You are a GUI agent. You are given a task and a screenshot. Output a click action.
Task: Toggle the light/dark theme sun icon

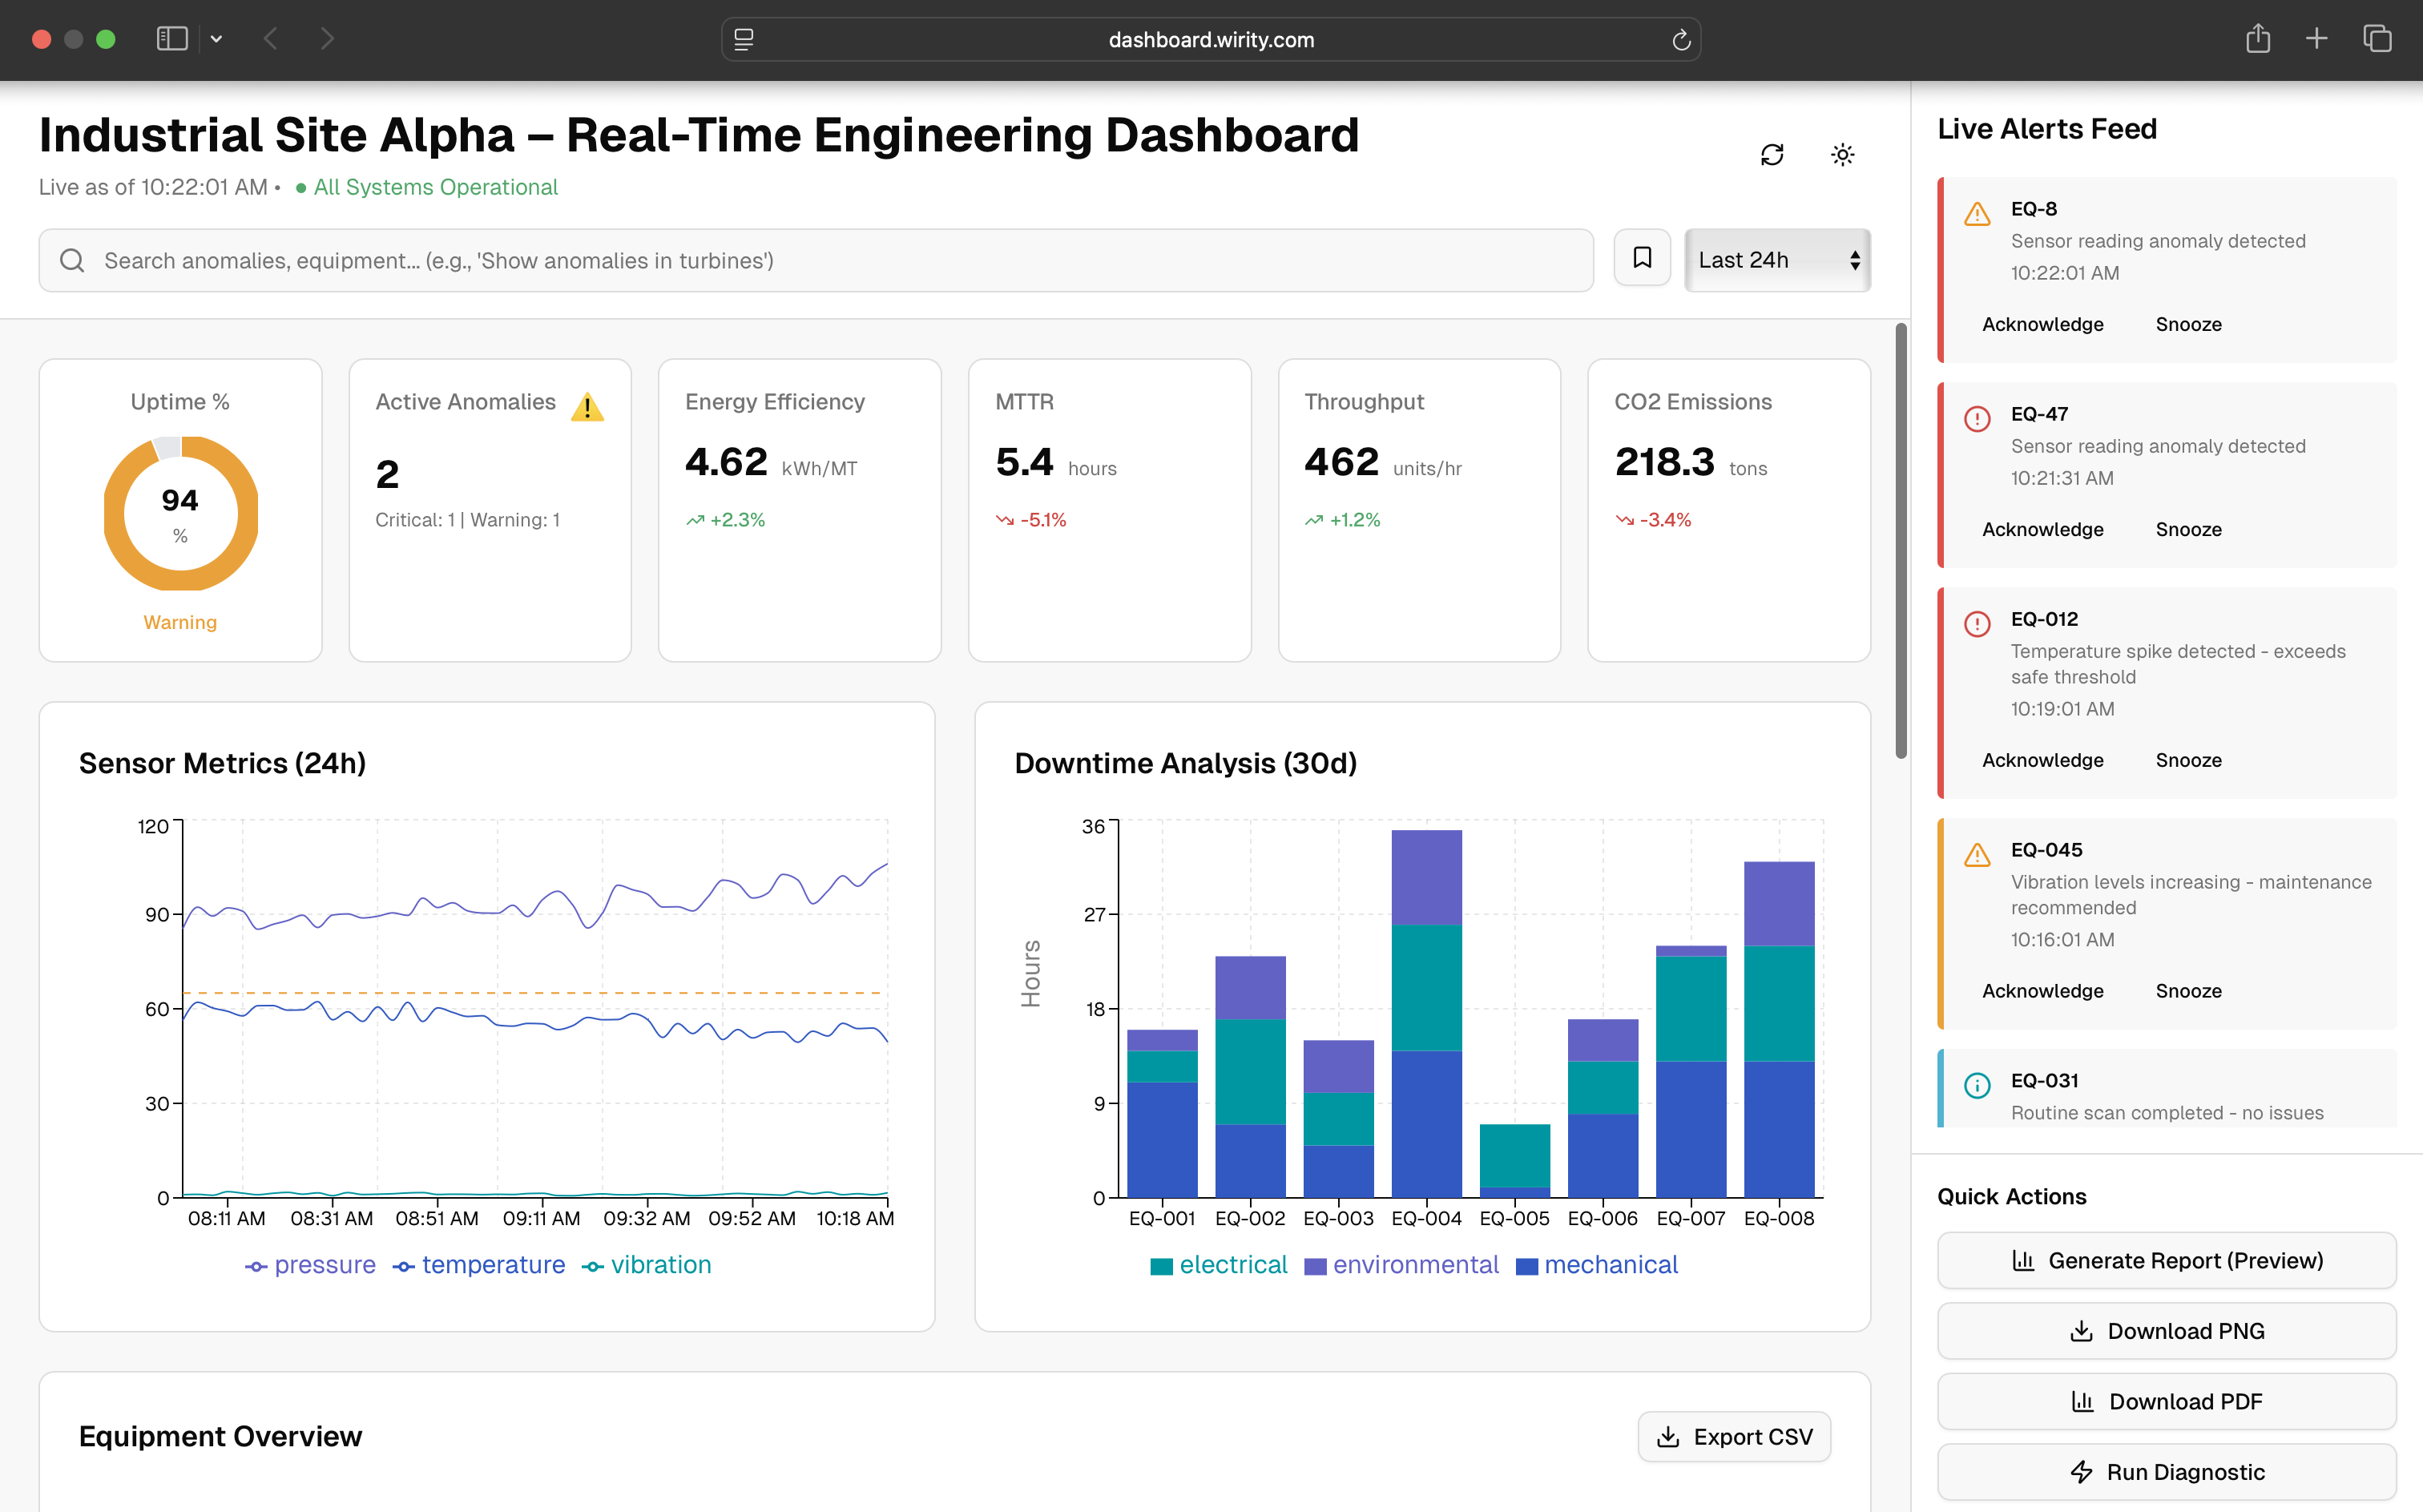coord(1843,155)
